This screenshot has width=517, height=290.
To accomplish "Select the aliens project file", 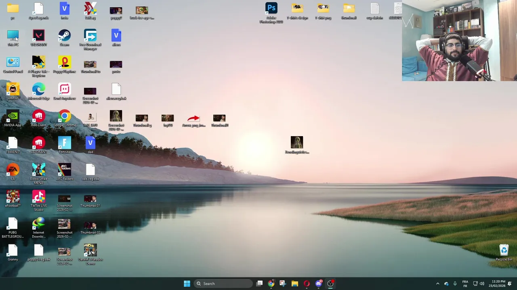I will (x=116, y=38).
